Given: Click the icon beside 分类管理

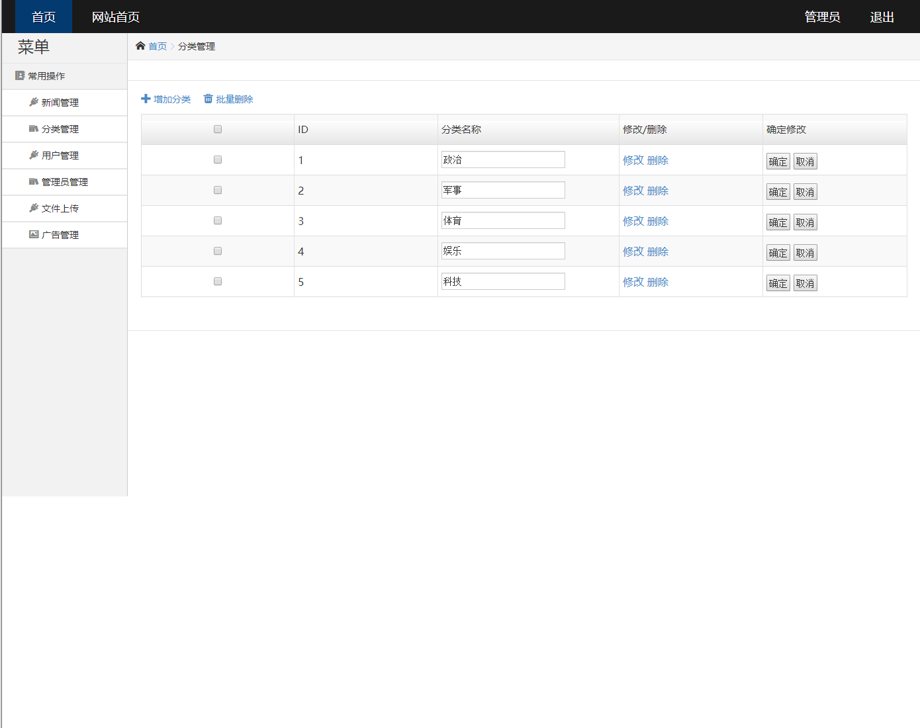Looking at the screenshot, I should click(x=34, y=128).
